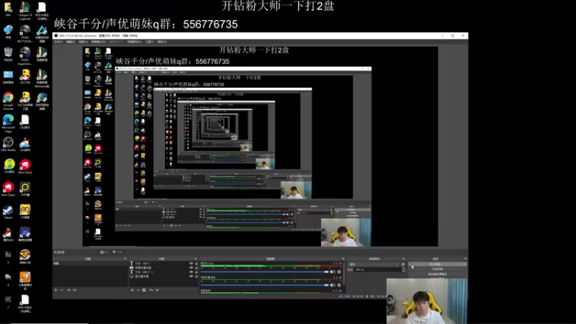
Task: Select the YY开播 desktop shortcut
Action: pyautogui.click(x=25, y=189)
